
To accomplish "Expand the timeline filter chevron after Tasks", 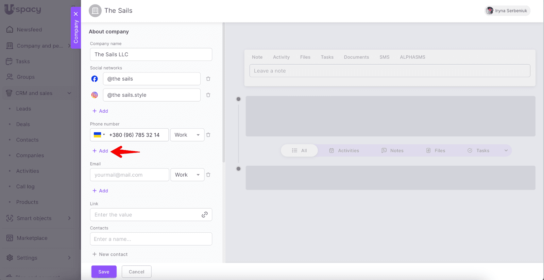I will pos(506,151).
